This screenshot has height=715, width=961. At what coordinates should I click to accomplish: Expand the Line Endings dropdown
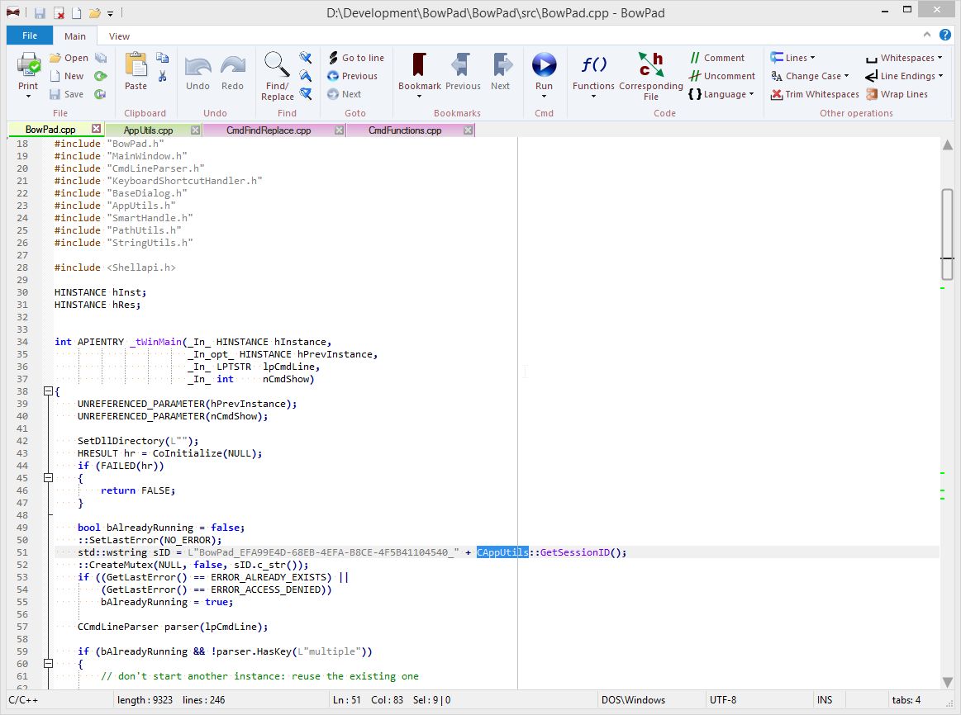(903, 75)
